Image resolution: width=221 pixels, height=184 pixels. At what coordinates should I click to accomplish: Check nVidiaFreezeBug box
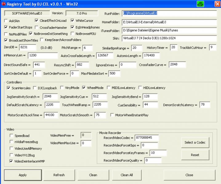pyautogui.click(x=11, y=142)
